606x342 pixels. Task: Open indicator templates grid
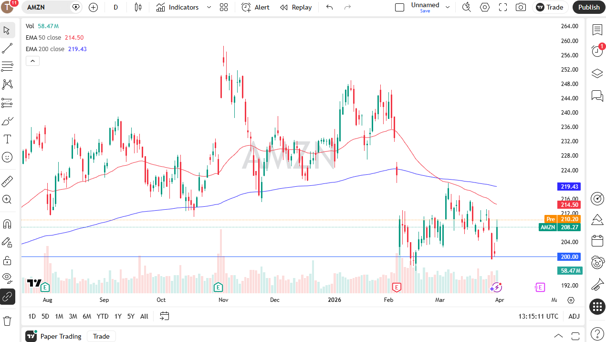point(224,7)
